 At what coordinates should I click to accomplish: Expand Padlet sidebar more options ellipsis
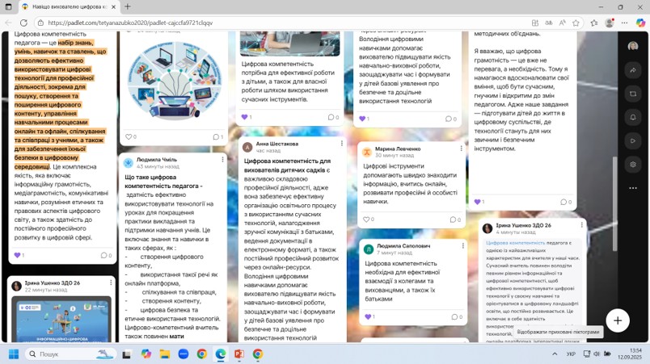633,188
